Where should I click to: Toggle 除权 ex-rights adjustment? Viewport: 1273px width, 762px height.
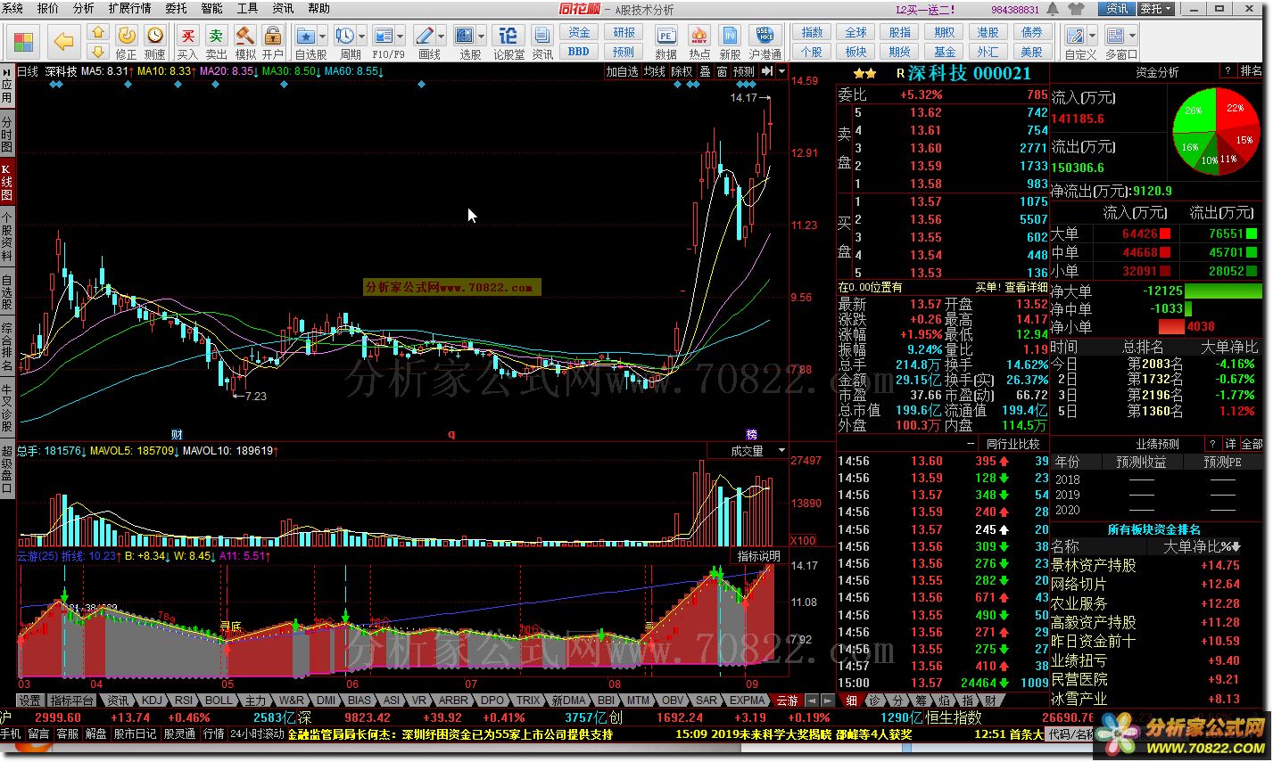coord(682,71)
